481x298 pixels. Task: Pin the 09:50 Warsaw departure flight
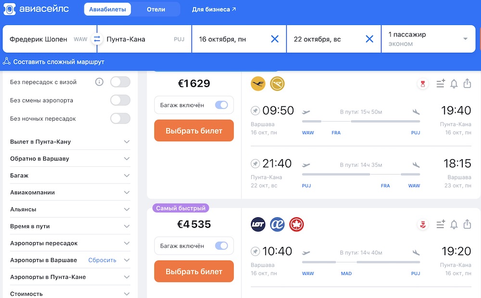(255, 111)
